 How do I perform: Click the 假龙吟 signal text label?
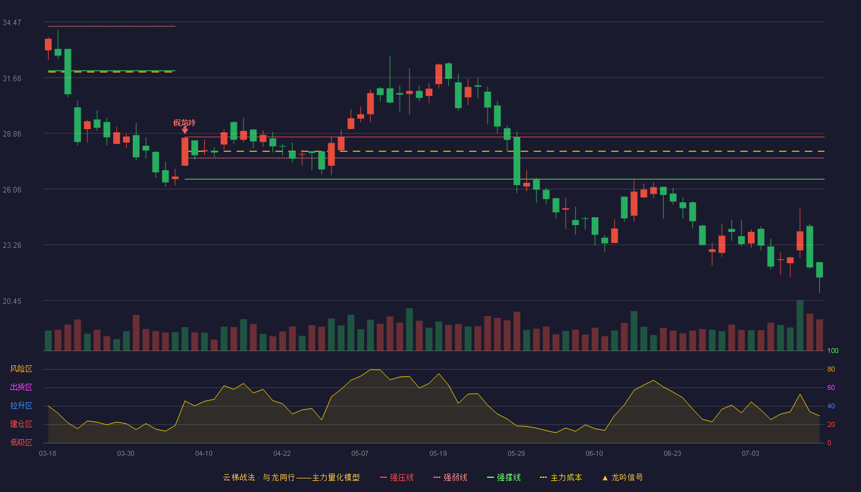[x=184, y=122]
